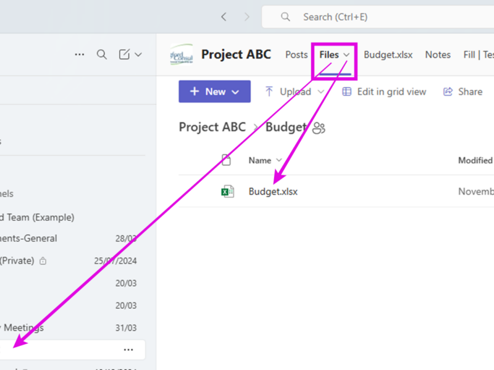This screenshot has height=370, width=494.
Task: Click the Upload button
Action: coord(295,91)
